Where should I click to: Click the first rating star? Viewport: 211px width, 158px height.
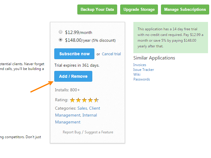tap(73, 100)
